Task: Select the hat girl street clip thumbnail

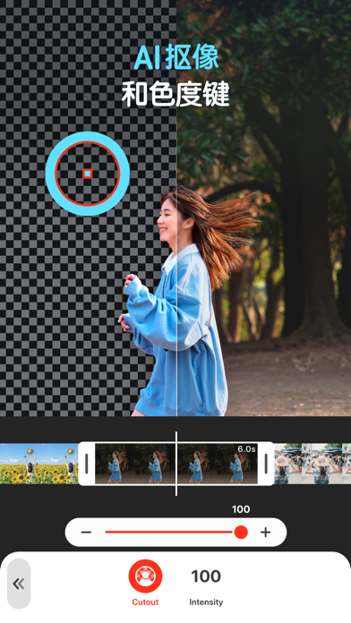Action: (x=312, y=464)
